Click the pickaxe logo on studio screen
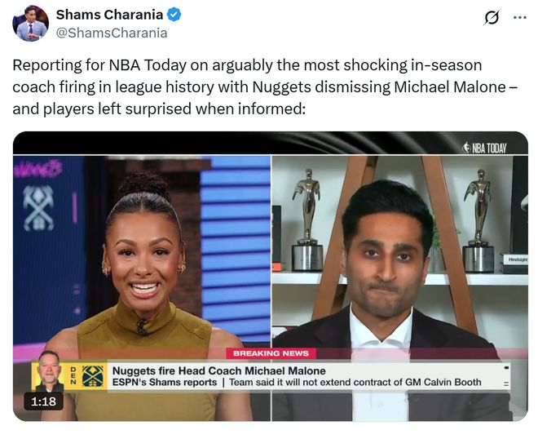The image size is (538, 439). tap(38, 208)
